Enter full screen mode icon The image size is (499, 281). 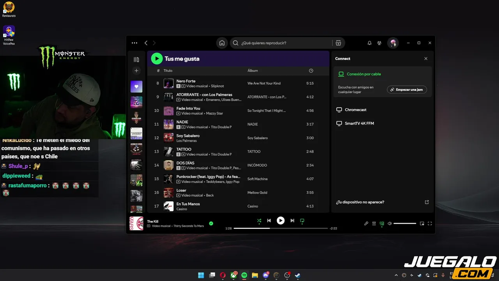[430, 224]
